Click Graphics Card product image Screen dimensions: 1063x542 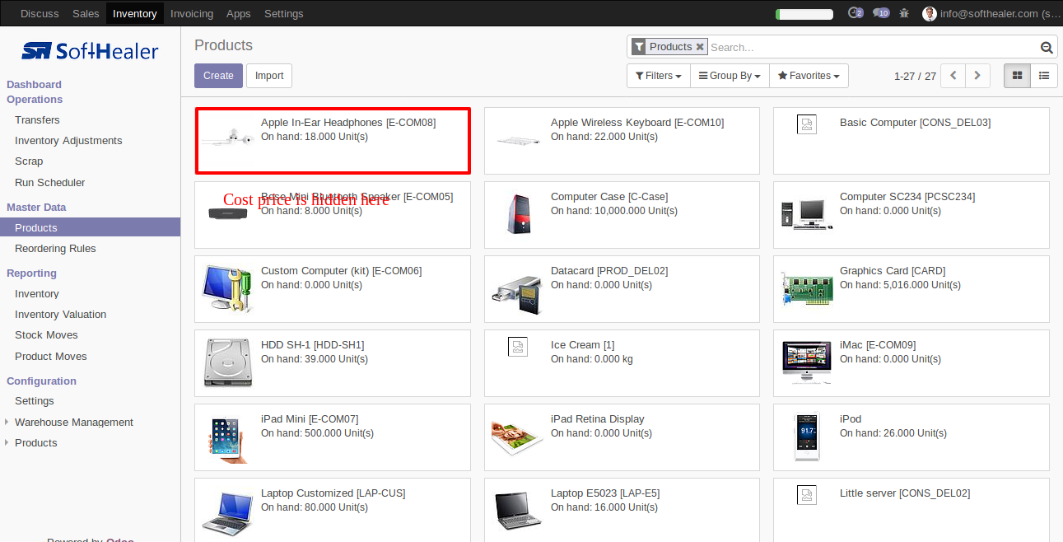pyautogui.click(x=807, y=288)
